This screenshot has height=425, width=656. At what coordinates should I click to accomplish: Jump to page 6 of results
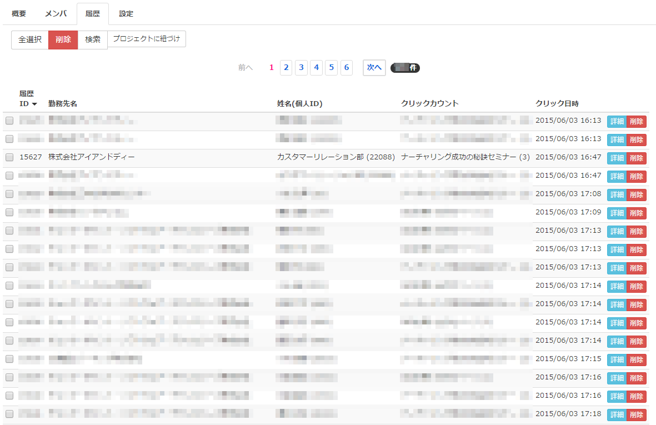click(347, 68)
